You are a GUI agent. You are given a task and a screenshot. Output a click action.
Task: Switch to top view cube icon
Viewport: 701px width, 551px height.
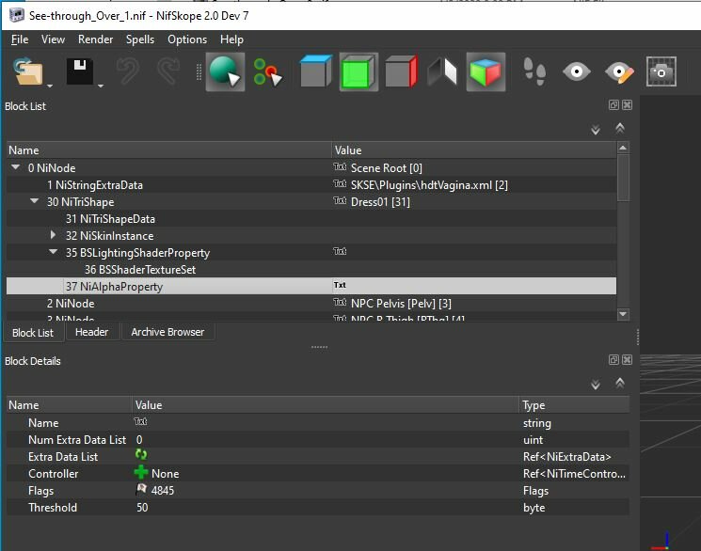(316, 71)
